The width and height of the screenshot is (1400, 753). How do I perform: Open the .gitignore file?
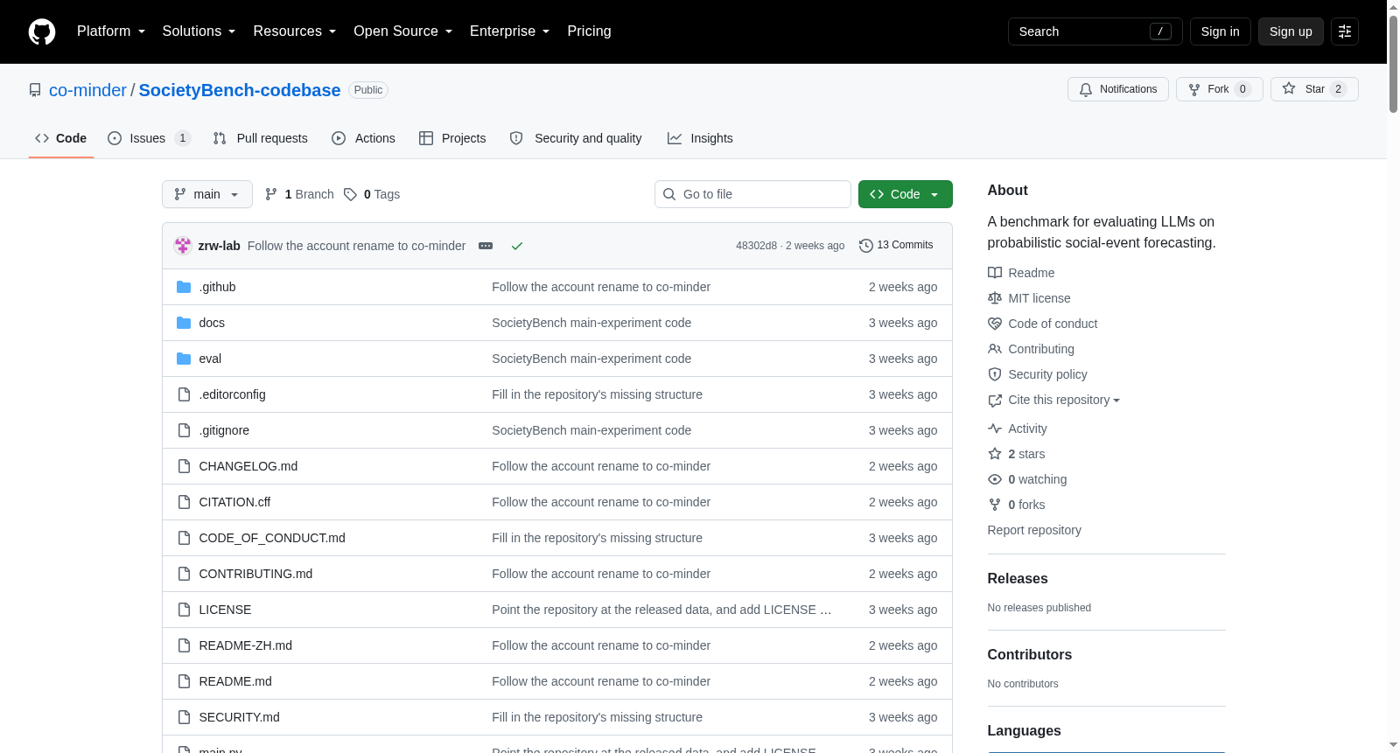224,430
